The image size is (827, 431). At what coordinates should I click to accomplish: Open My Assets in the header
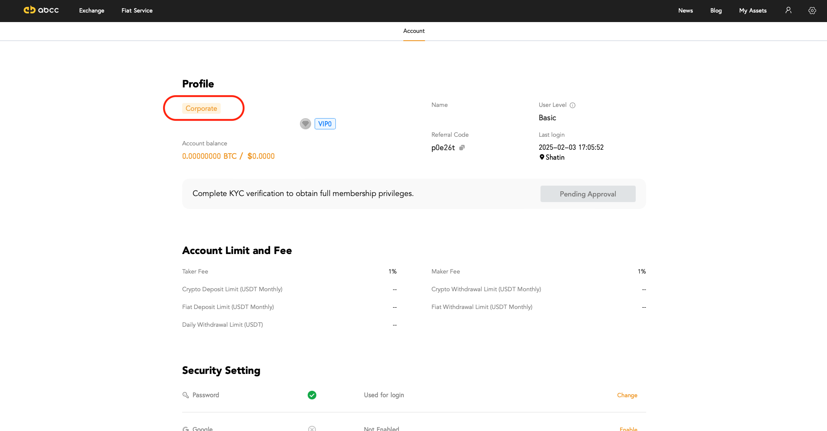click(x=753, y=10)
